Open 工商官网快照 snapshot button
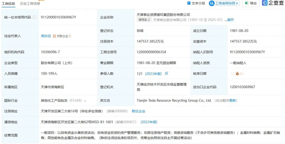Image resolution: width=285 pixels, height=144 pixels. pos(224,3)
